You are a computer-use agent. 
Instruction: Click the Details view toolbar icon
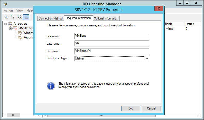26,17
